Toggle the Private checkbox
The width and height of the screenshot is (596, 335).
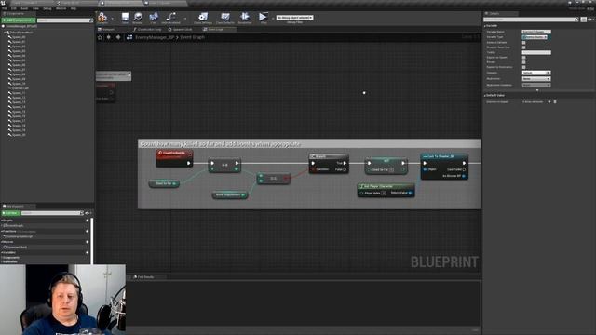tap(523, 62)
